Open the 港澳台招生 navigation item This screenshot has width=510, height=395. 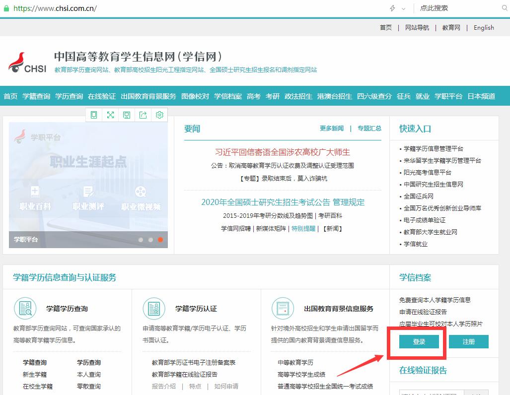(x=335, y=96)
